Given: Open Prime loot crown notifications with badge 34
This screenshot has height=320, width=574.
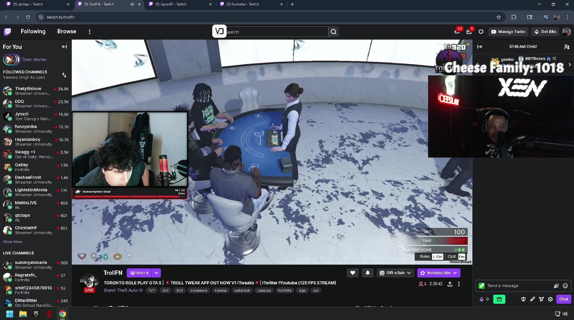Looking at the screenshot, I should click(457, 32).
